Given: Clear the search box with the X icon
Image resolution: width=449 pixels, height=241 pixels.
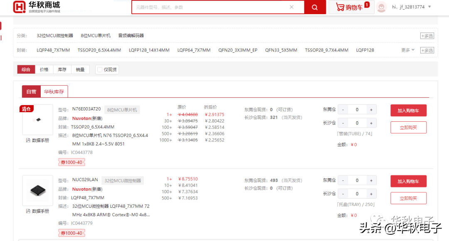Looking at the screenshot, I should coord(291,7).
